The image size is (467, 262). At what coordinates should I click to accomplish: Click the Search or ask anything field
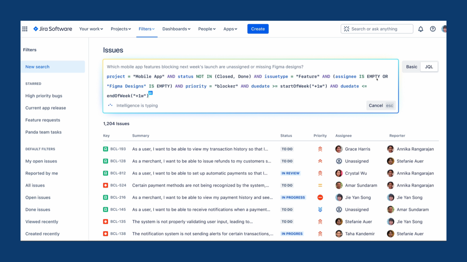pyautogui.click(x=377, y=29)
